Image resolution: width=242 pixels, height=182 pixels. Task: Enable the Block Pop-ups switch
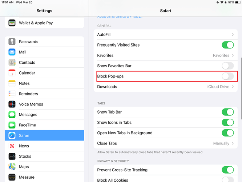[227, 76]
